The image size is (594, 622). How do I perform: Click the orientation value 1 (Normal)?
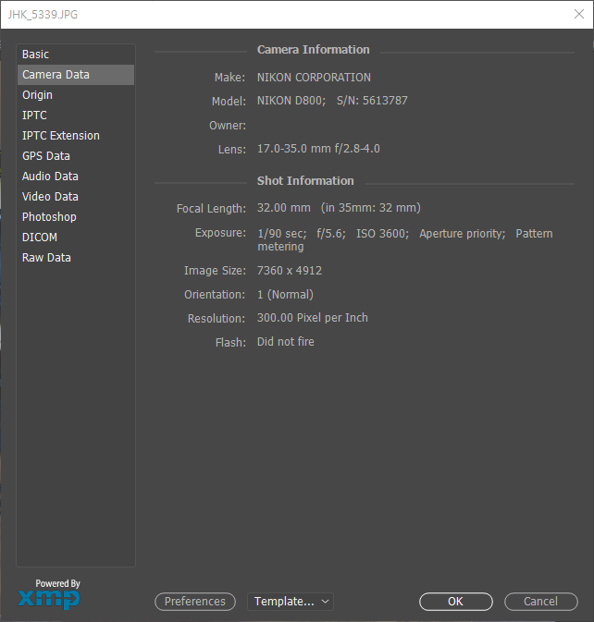coord(285,295)
